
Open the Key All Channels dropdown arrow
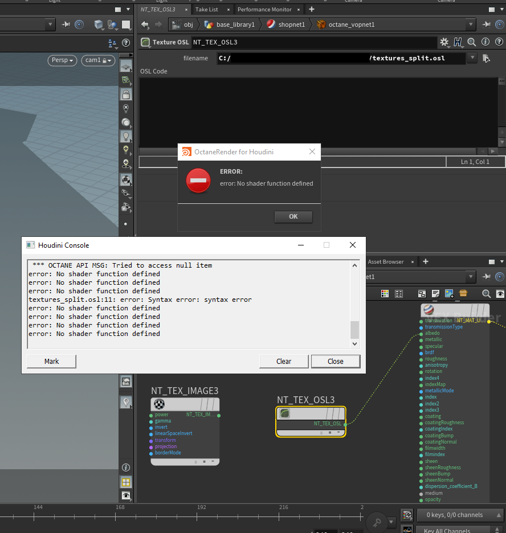498,530
